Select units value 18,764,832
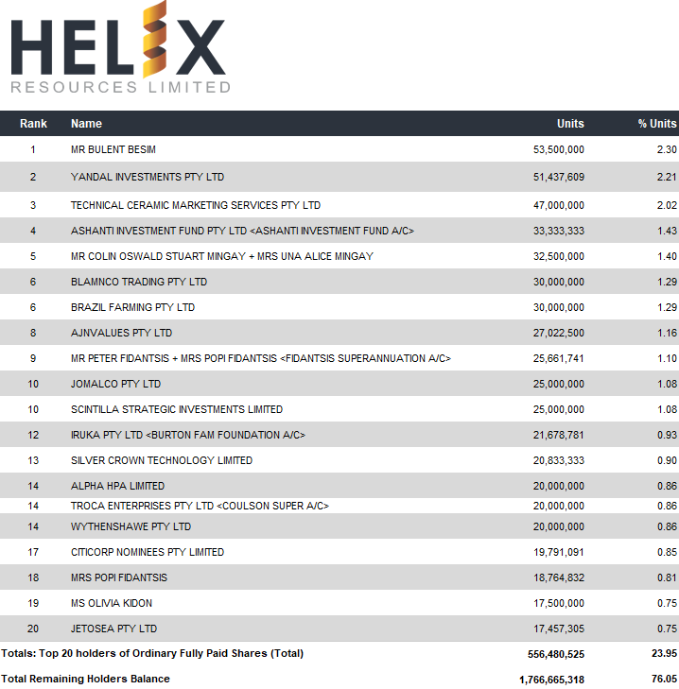The width and height of the screenshot is (679, 689). (x=559, y=577)
